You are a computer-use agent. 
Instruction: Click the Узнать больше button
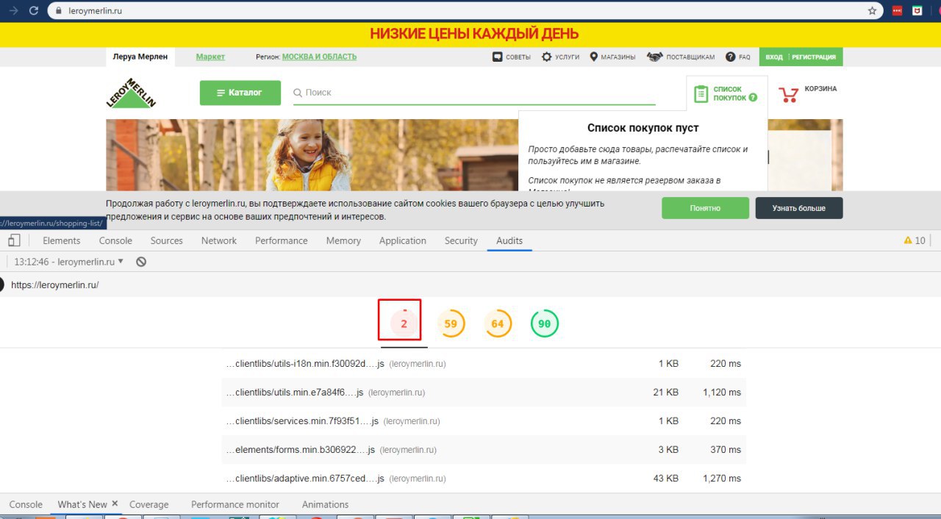pos(799,208)
